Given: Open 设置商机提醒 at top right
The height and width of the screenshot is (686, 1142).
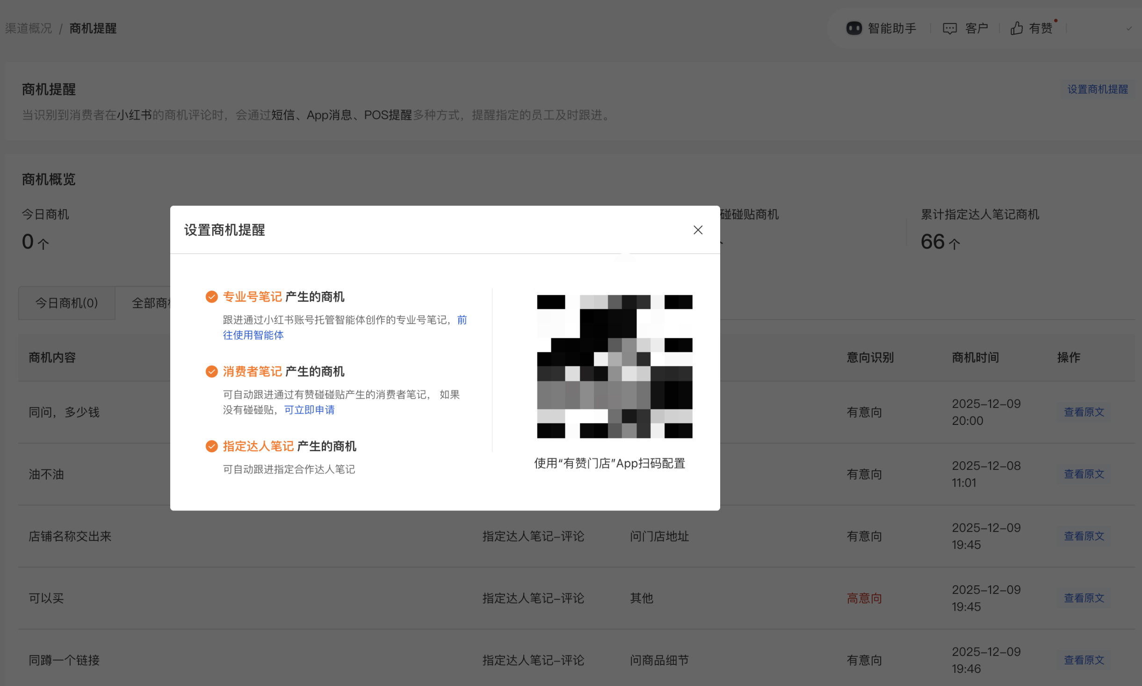Looking at the screenshot, I should tap(1098, 89).
